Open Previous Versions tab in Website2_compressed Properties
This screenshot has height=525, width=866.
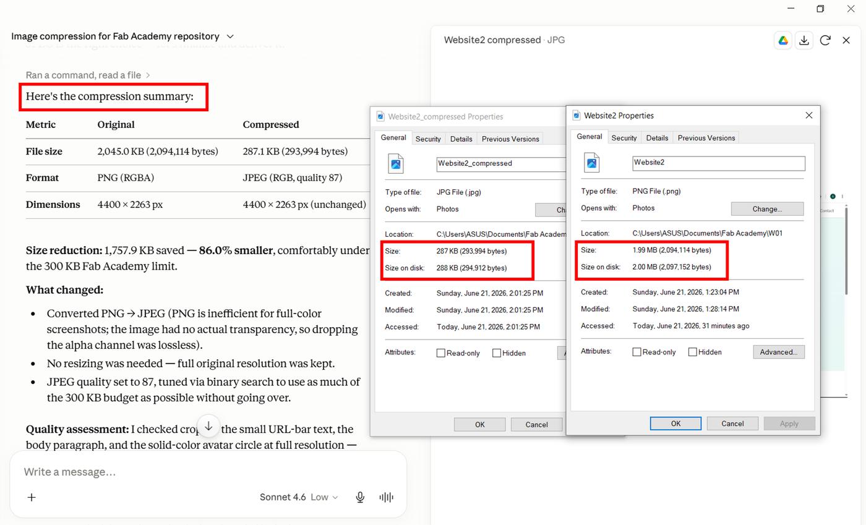pos(510,139)
